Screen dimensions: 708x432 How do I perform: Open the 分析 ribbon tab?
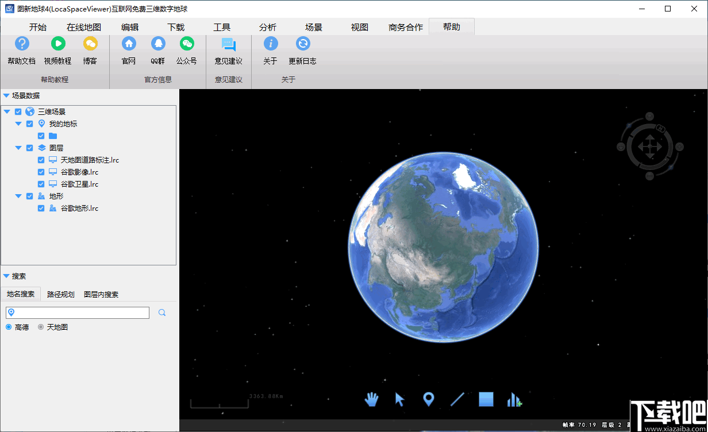[268, 26]
